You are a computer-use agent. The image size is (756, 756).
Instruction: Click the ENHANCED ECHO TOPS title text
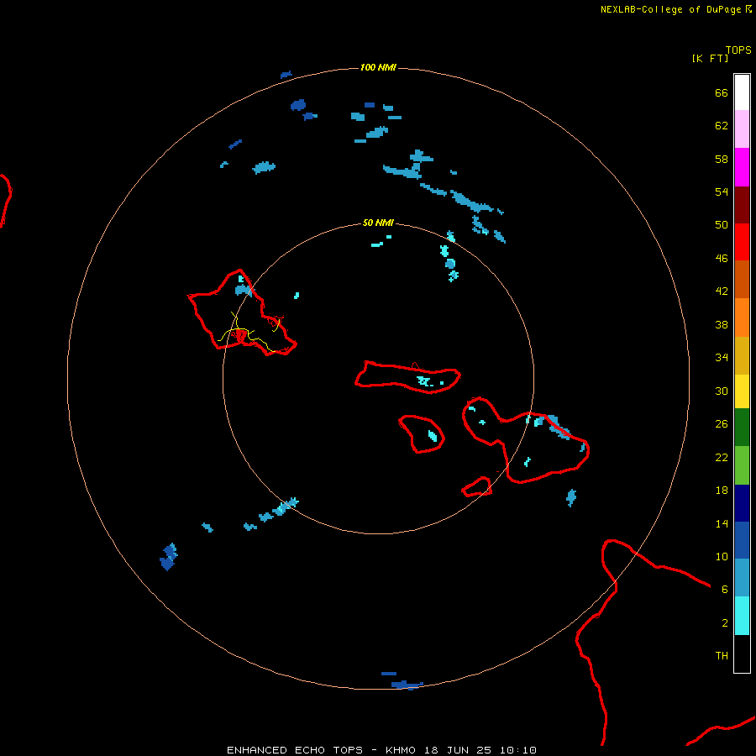point(295,750)
